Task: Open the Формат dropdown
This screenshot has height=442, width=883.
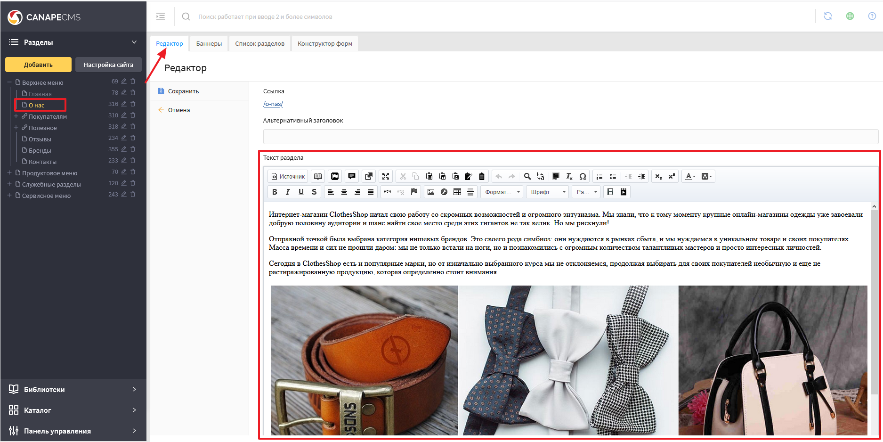Action: 502,192
